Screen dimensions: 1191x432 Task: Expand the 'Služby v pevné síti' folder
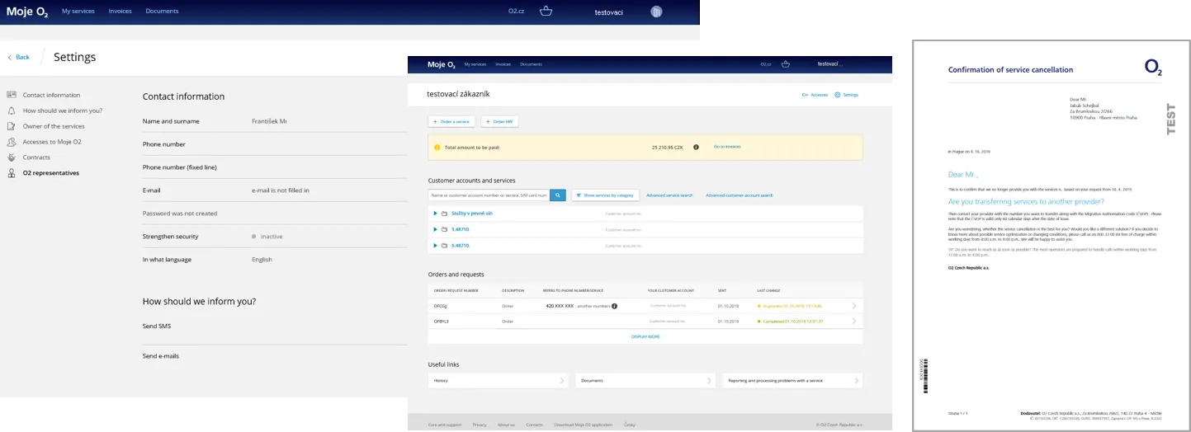coord(435,214)
